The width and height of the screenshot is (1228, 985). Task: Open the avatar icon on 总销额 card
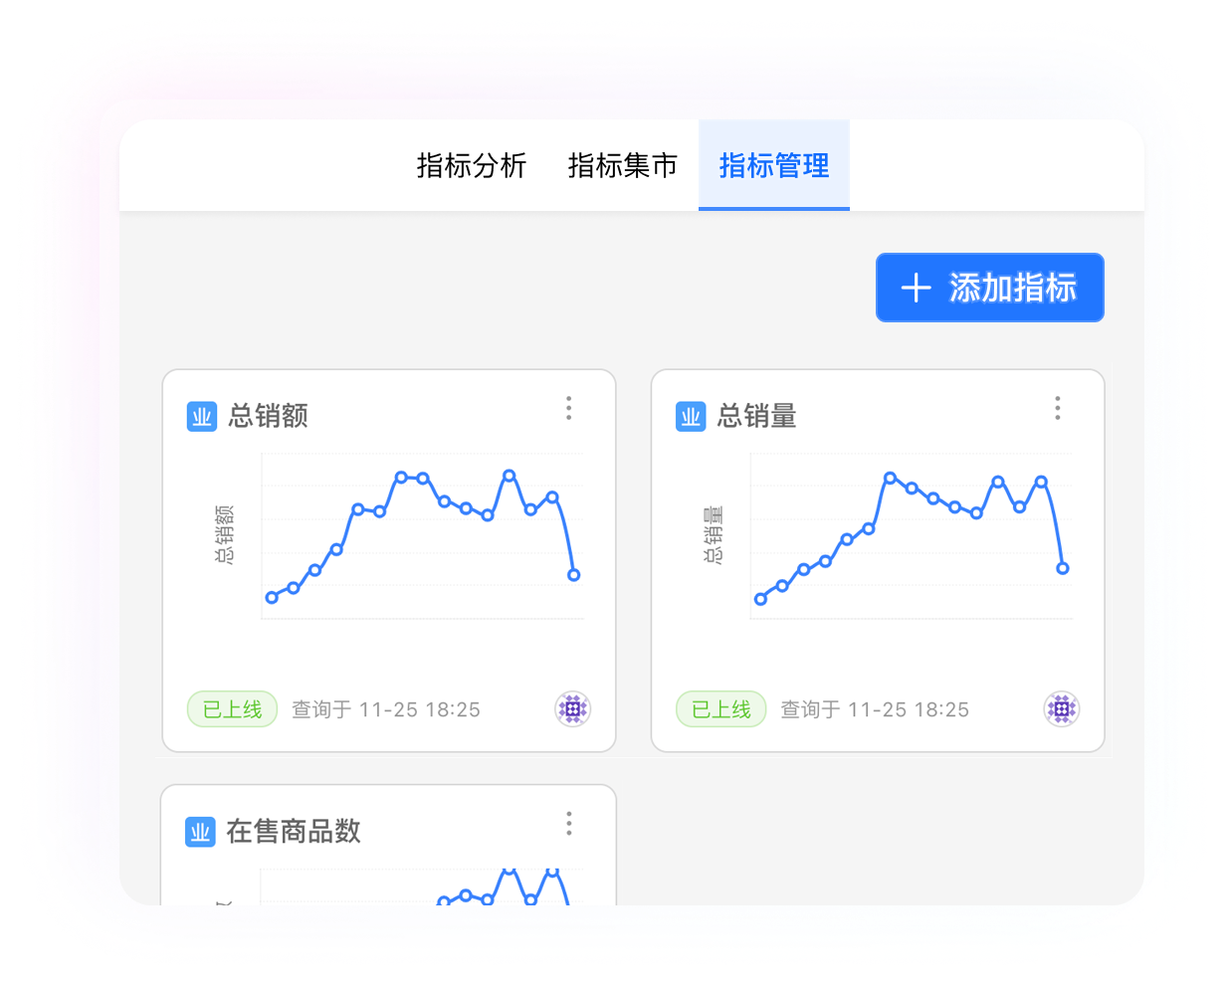point(572,709)
